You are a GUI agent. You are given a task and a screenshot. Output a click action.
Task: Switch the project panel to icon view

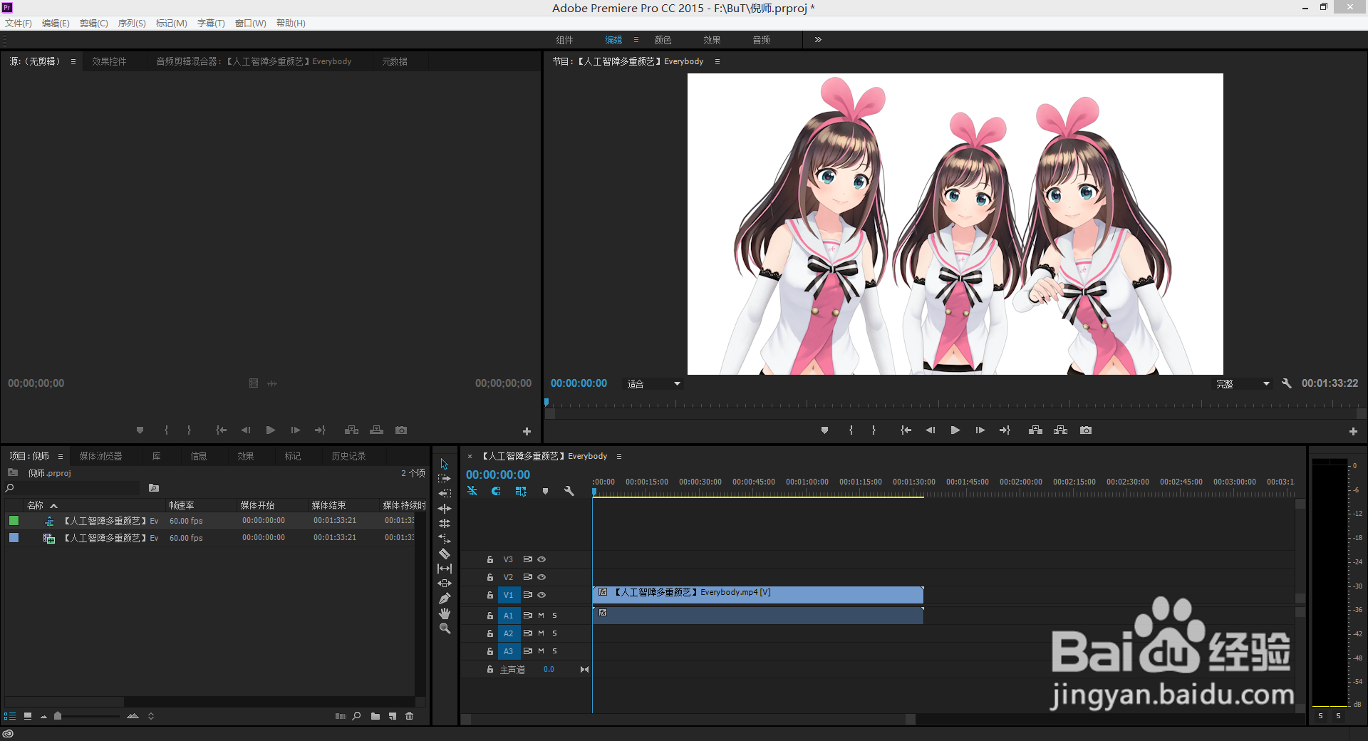28,716
